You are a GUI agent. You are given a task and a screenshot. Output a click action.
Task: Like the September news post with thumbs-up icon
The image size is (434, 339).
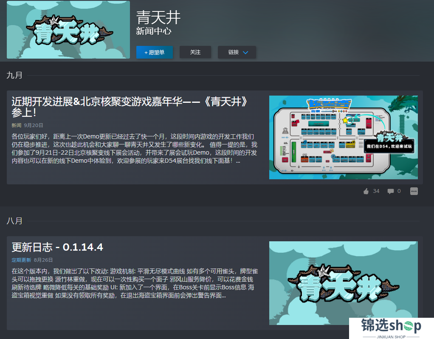tap(366, 191)
